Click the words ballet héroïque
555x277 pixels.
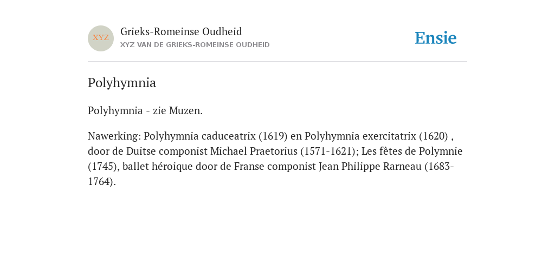158,167
